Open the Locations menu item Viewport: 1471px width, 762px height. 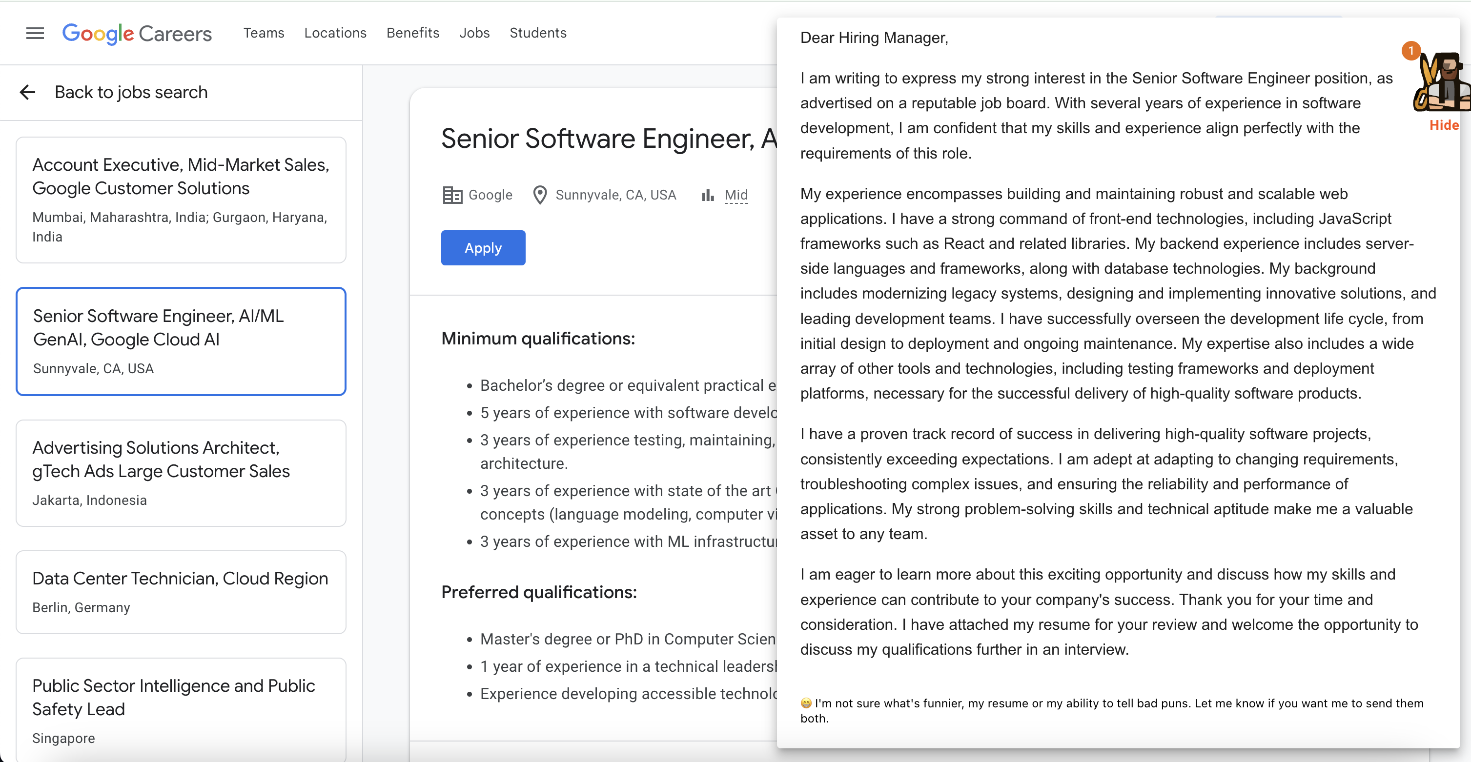335,33
